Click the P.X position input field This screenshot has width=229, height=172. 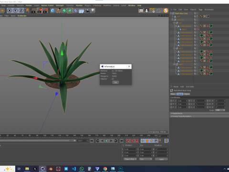point(182,101)
